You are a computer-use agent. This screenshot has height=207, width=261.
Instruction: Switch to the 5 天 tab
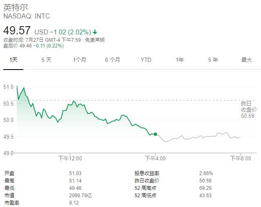pos(46,60)
